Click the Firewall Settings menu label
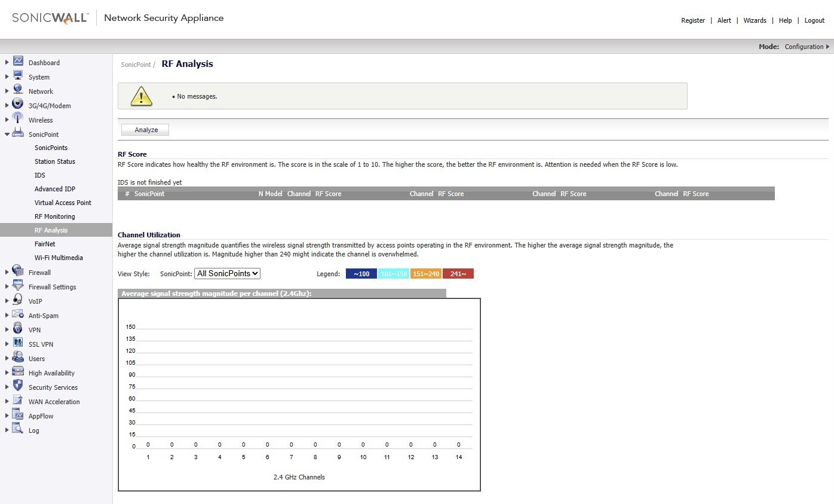Screen dimensions: 834x504 53,287
